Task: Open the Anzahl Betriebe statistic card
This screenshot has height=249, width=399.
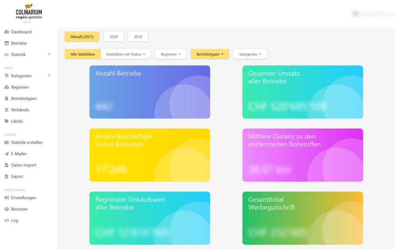Action: (150, 92)
